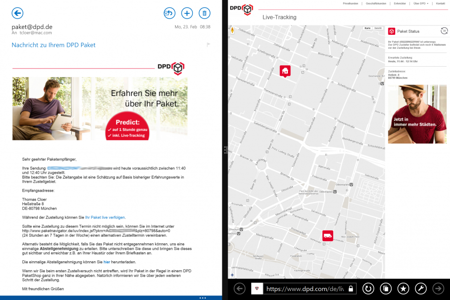Switch the map to Satellit view
Viewport: 450px width, 300px height.
[x=378, y=28]
